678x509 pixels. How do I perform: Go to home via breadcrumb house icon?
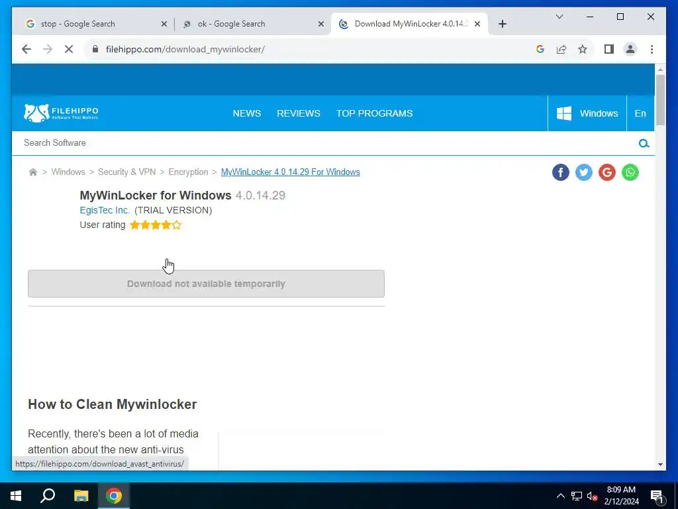[x=33, y=172]
